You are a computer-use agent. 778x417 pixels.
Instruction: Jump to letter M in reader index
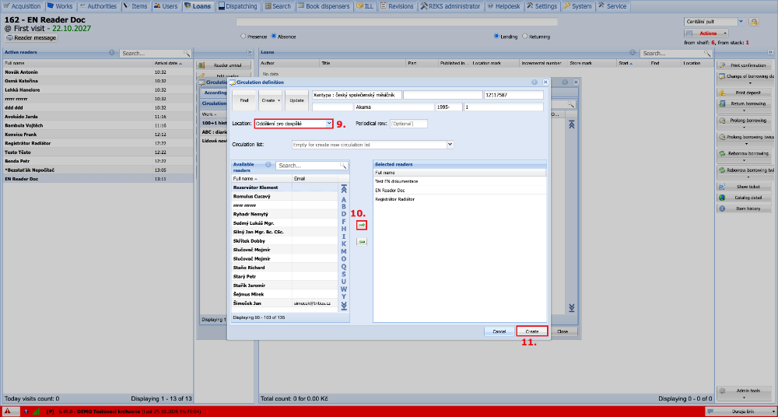[x=344, y=251]
